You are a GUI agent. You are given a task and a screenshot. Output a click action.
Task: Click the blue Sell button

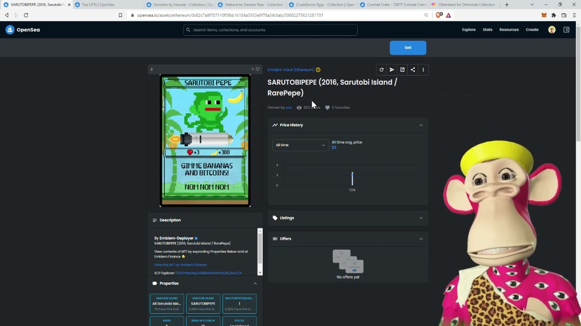(x=408, y=48)
